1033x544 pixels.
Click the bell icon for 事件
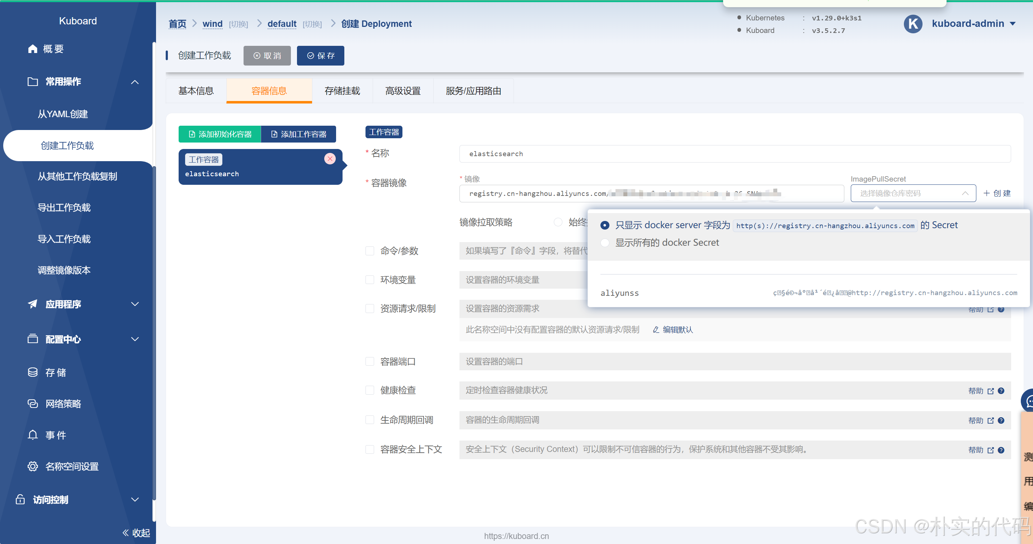(x=33, y=435)
